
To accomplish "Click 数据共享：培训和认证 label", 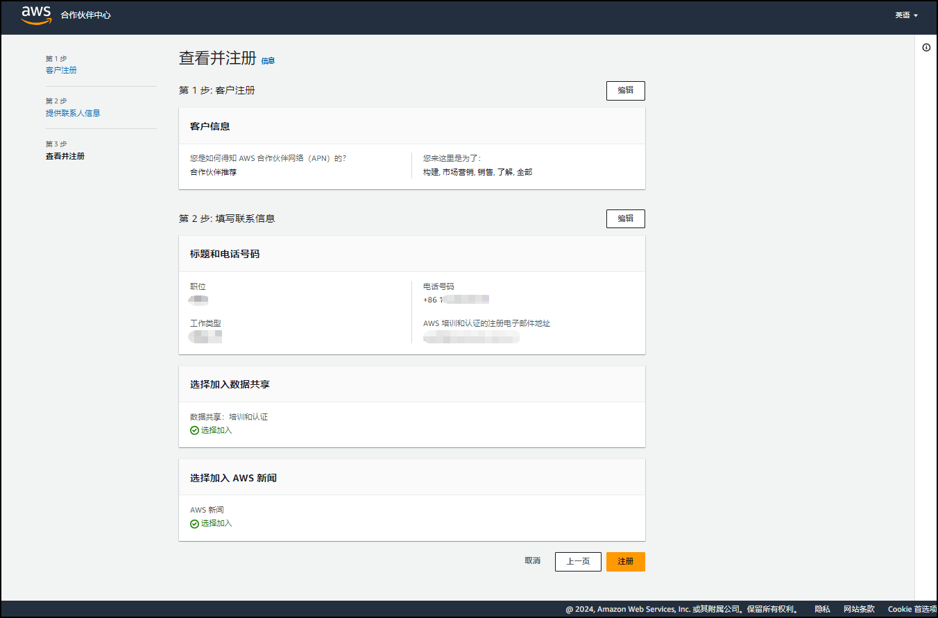I will 229,417.
